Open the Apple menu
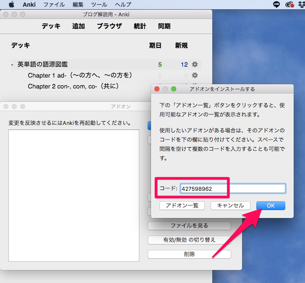This screenshot has width=305, height=283. point(11,4)
